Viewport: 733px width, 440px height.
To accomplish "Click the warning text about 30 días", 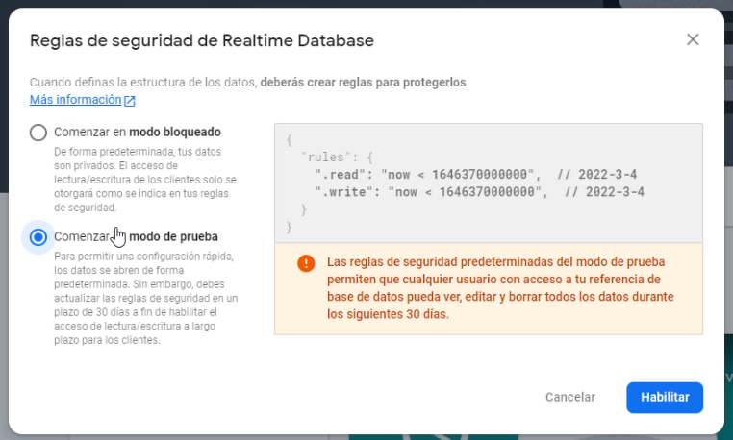I will tap(500, 287).
